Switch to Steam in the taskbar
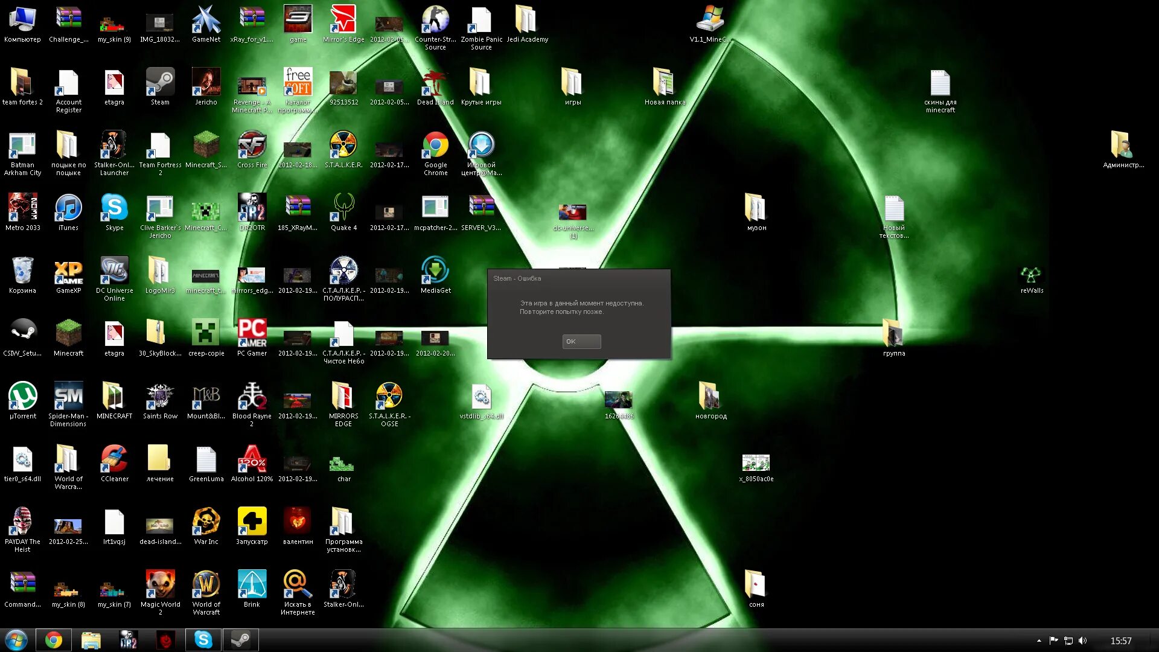This screenshot has width=1159, height=652. (x=240, y=640)
